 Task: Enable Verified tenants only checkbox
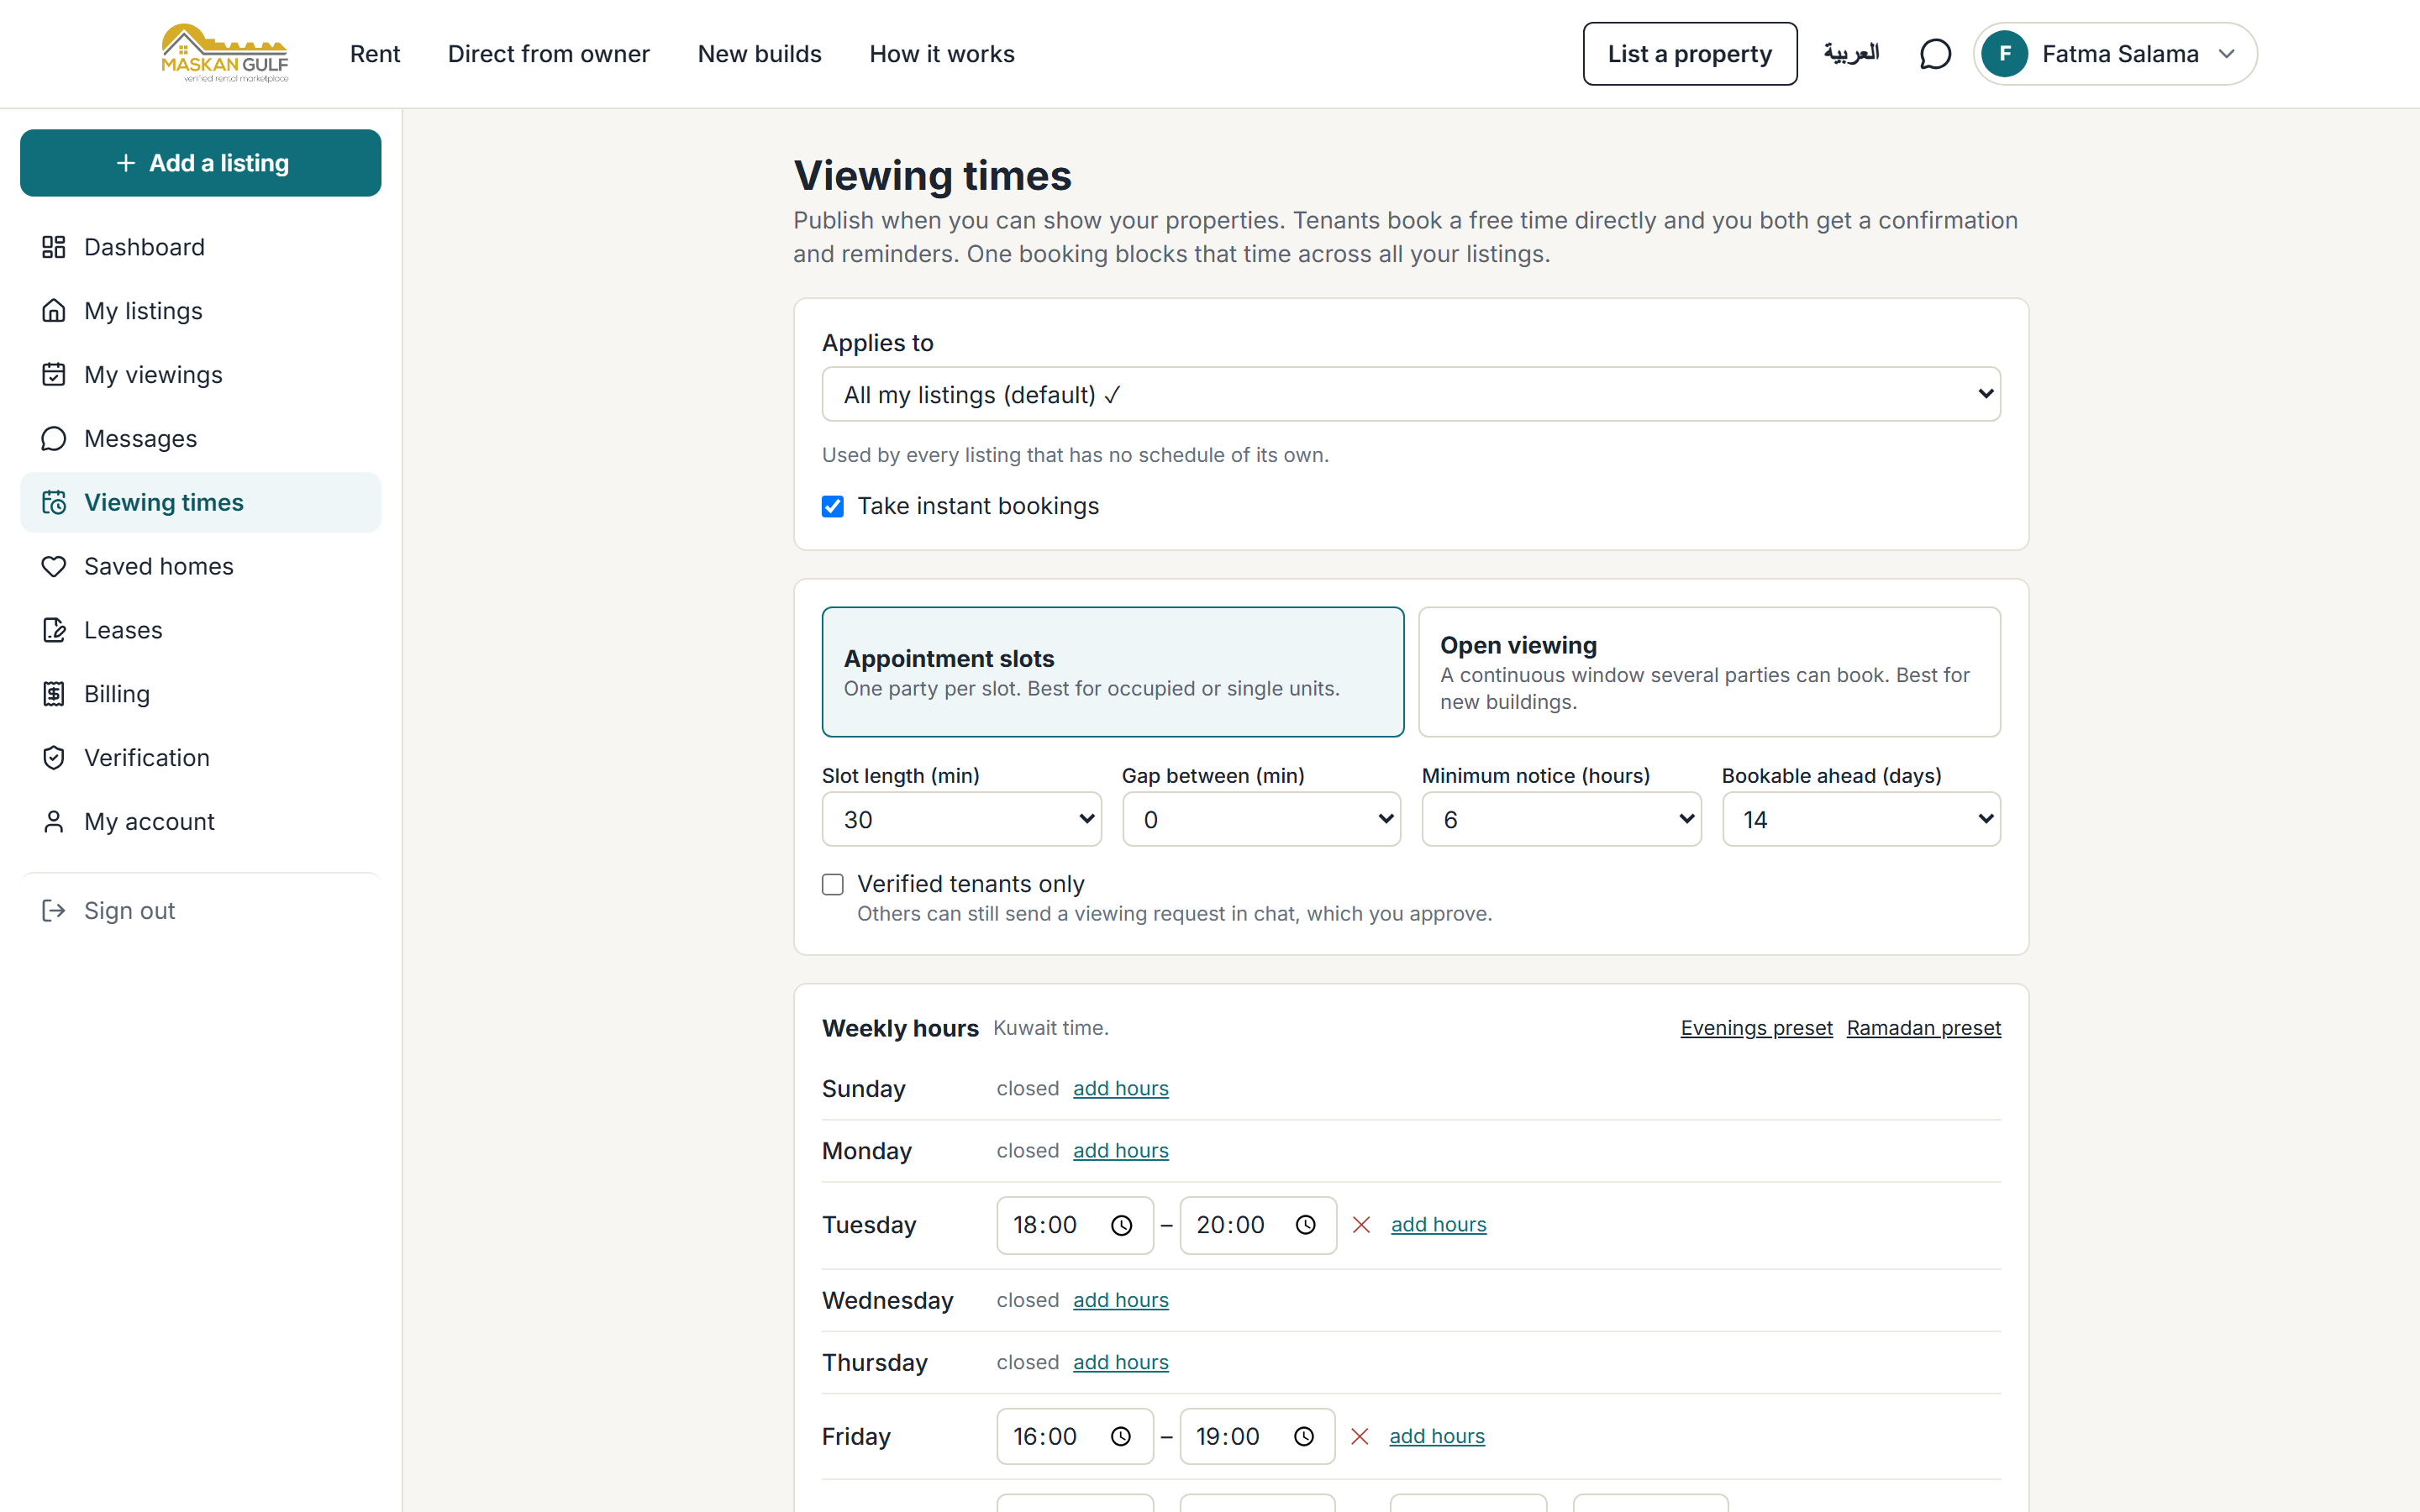point(833,885)
